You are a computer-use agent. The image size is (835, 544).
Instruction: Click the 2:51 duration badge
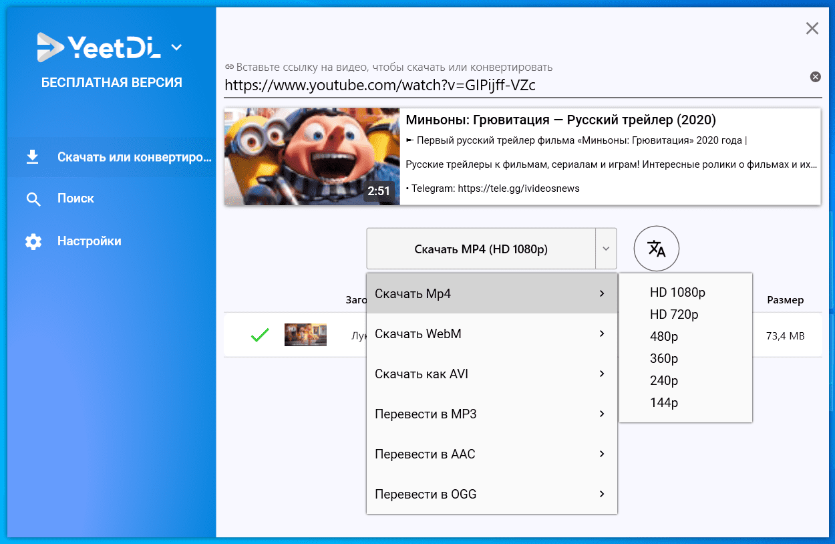(x=379, y=191)
